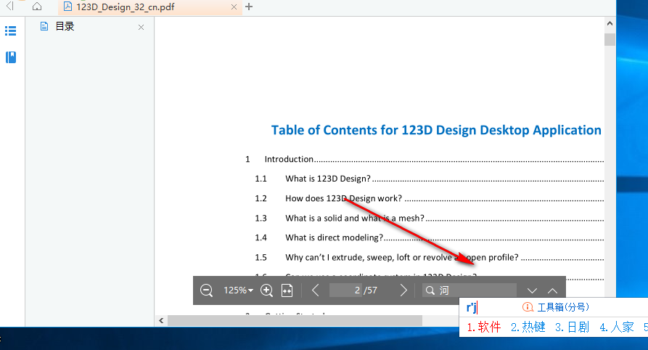Click the 目录 panel document icon
The image size is (648, 350).
click(44, 27)
